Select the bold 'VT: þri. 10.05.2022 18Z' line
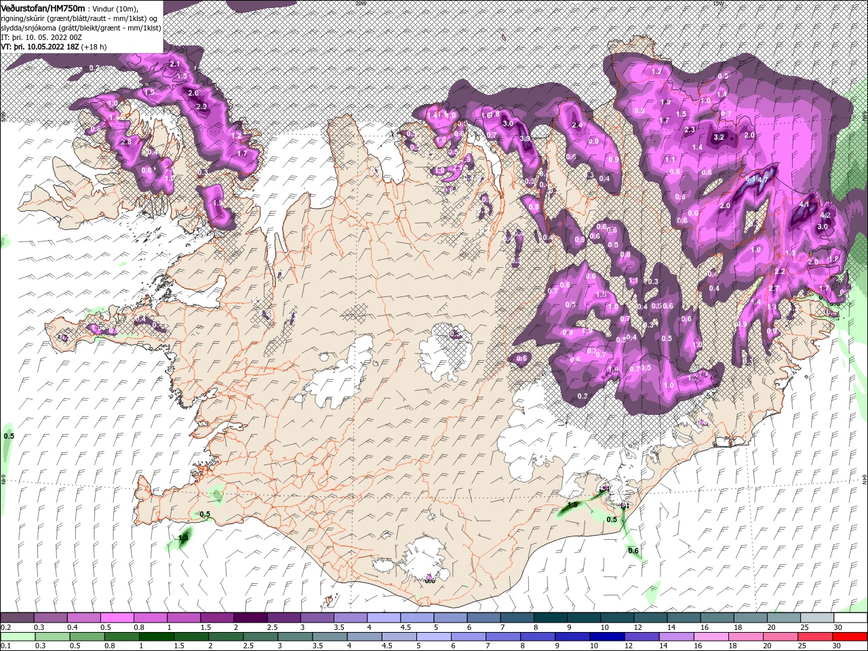Viewport: 868px width, 651px height. [x=40, y=47]
